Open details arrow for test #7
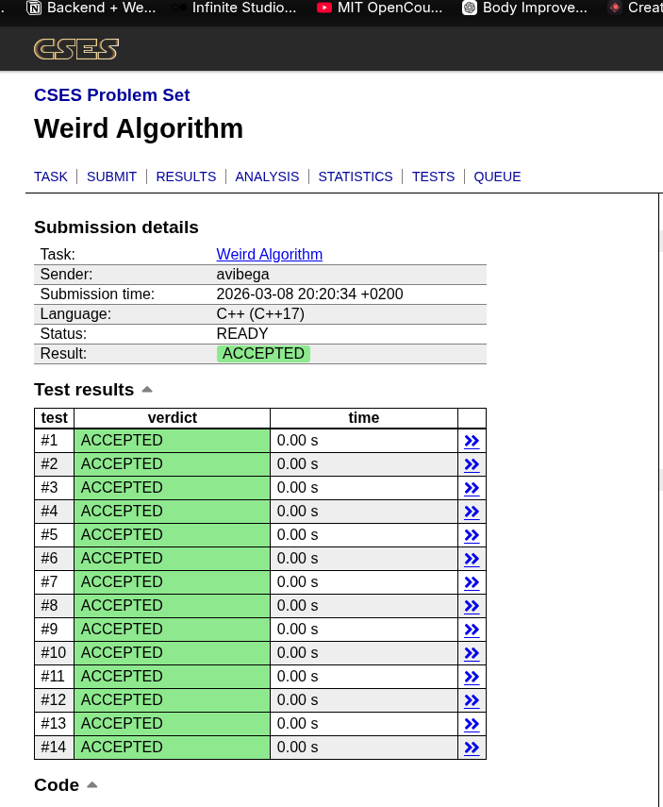This screenshot has height=807, width=663. 472,582
